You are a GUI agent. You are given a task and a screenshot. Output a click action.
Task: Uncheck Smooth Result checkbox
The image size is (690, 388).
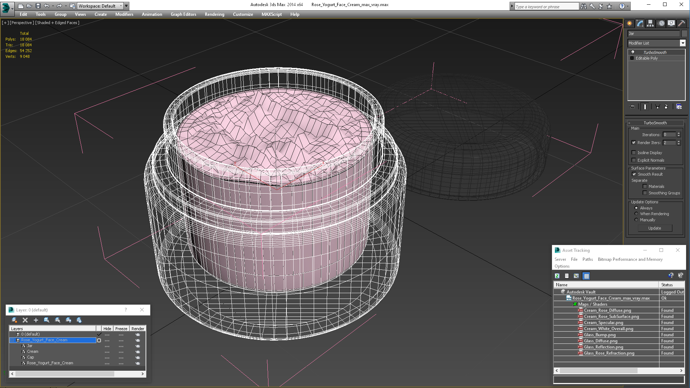coord(634,174)
